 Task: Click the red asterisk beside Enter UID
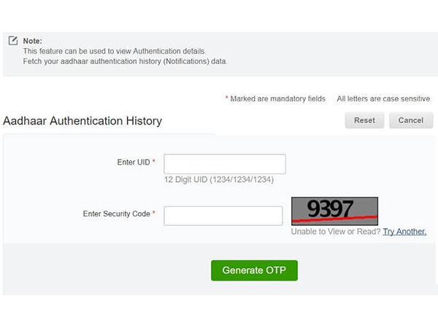coord(154,163)
